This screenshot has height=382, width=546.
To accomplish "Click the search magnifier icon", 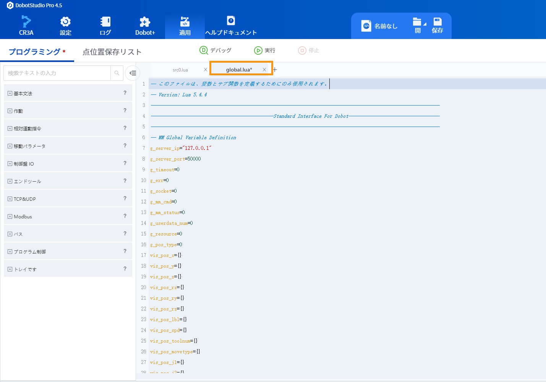I will (117, 73).
